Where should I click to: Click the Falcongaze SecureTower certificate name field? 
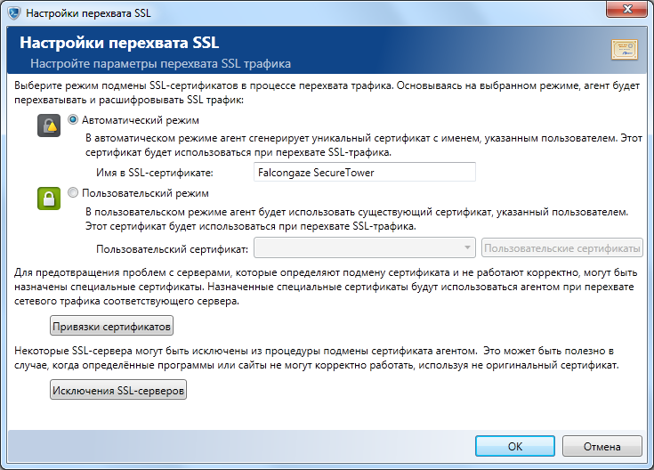click(365, 172)
